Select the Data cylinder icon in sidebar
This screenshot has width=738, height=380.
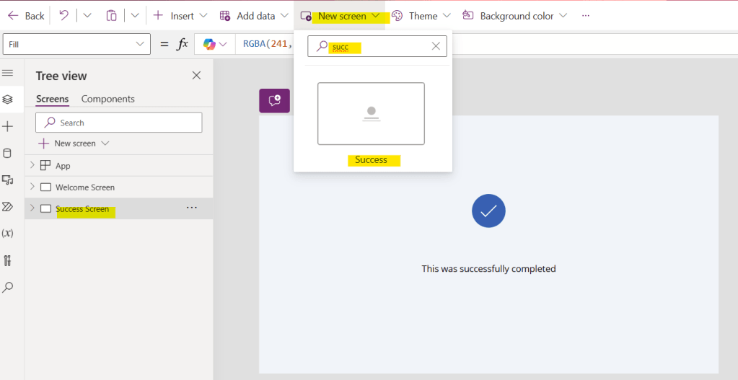click(8, 153)
